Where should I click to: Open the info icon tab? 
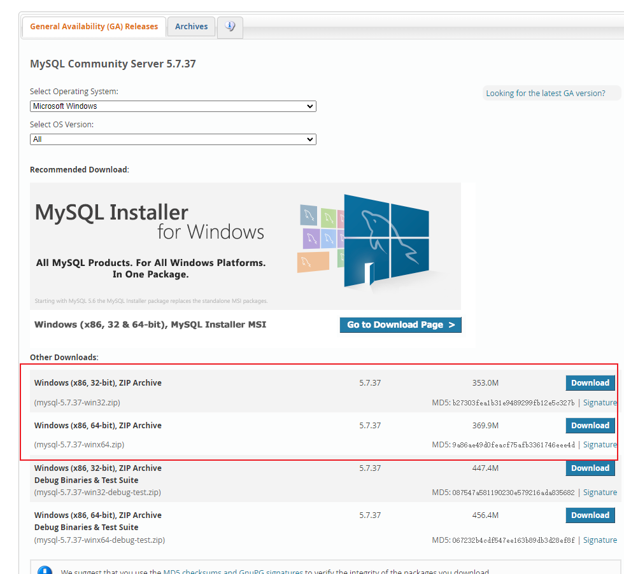pyautogui.click(x=230, y=27)
